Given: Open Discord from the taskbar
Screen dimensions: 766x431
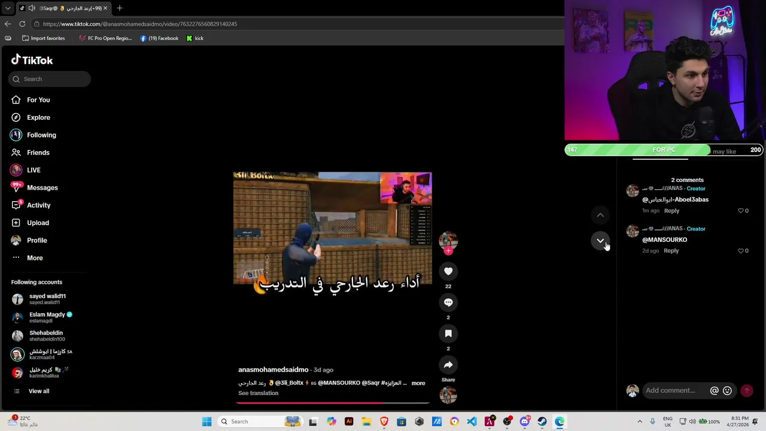Looking at the screenshot, I should click(525, 421).
